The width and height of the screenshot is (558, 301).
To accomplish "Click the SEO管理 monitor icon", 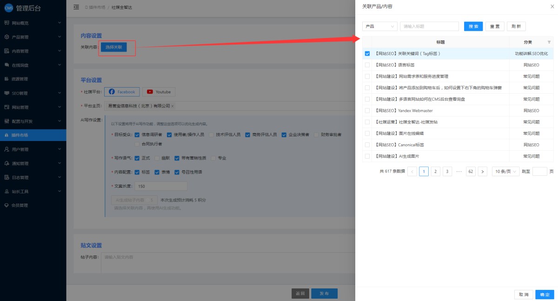I will pos(7,93).
